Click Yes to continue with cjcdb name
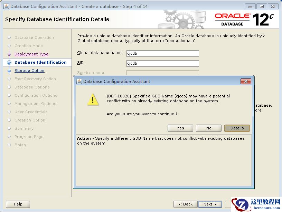 [x=180, y=128]
